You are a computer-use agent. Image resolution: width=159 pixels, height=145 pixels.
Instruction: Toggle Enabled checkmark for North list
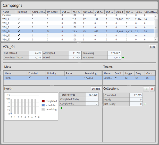tap(30, 78)
